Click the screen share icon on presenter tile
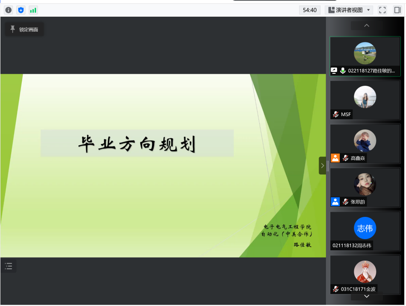The image size is (406, 306). click(335, 71)
